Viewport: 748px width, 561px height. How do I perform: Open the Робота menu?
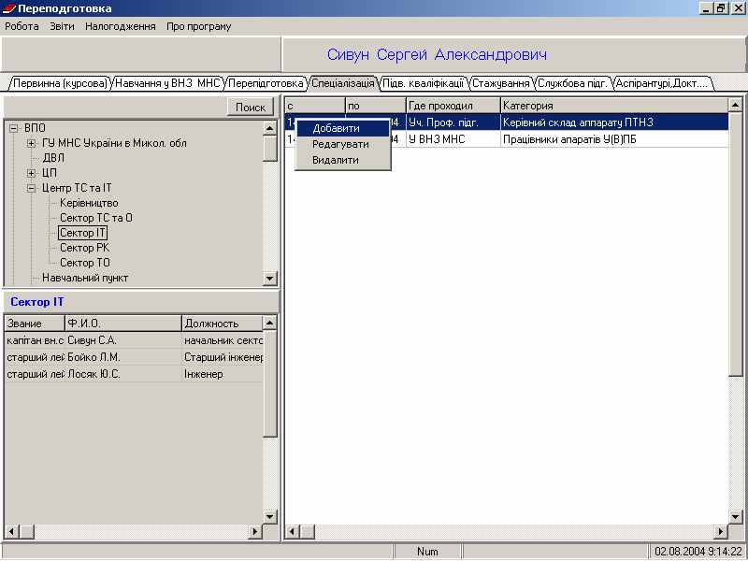22,26
